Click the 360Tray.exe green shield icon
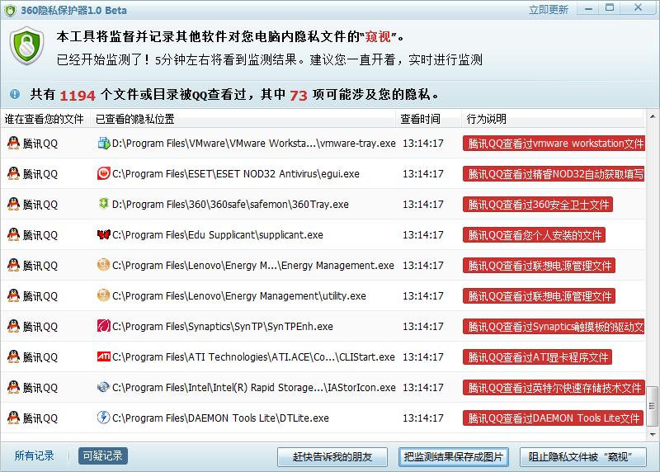This screenshot has height=472, width=660. (104, 204)
